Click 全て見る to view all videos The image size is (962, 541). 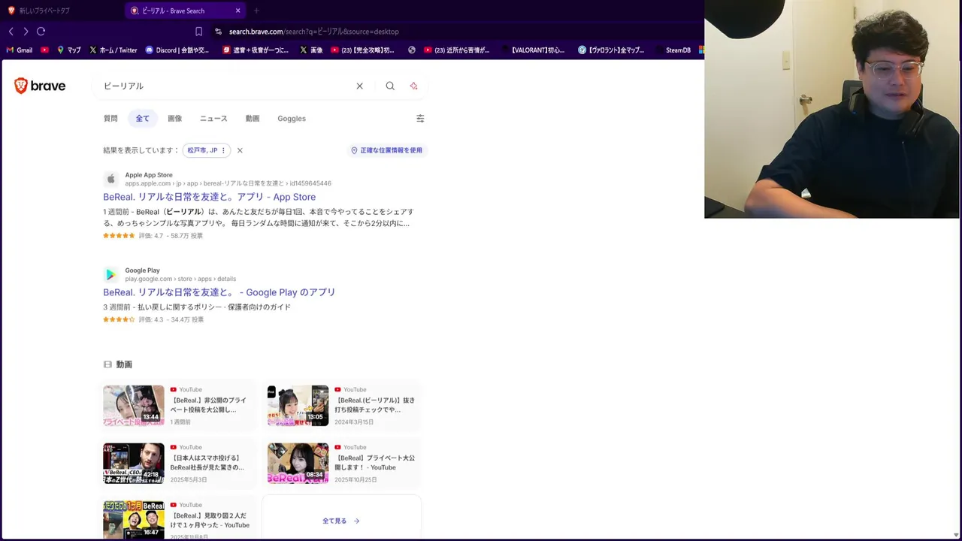click(341, 521)
